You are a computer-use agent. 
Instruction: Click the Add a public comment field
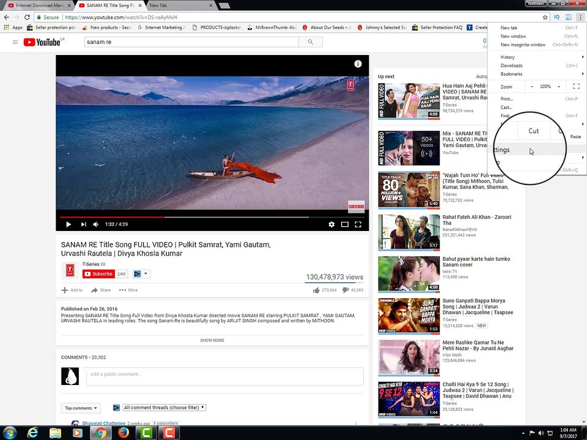(224, 376)
